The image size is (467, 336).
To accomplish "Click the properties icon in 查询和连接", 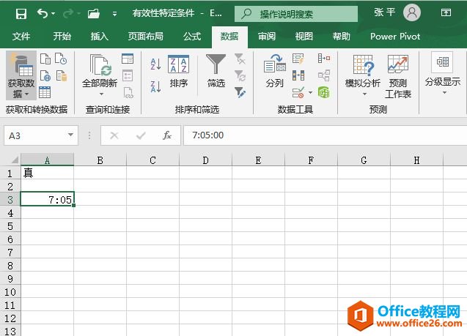I will point(128,75).
